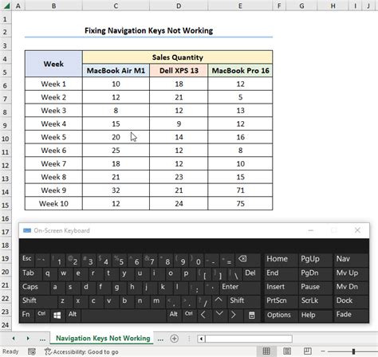Select column C header
Screen dimensions: 378x357
[116, 6]
